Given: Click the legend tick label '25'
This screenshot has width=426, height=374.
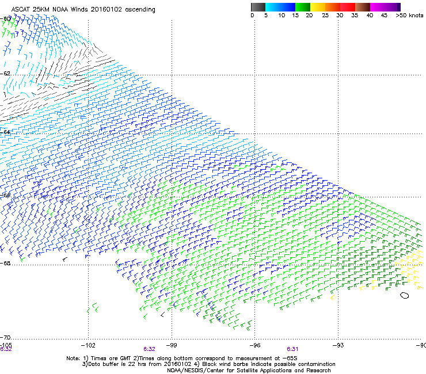Looking at the screenshot, I should point(325,16).
